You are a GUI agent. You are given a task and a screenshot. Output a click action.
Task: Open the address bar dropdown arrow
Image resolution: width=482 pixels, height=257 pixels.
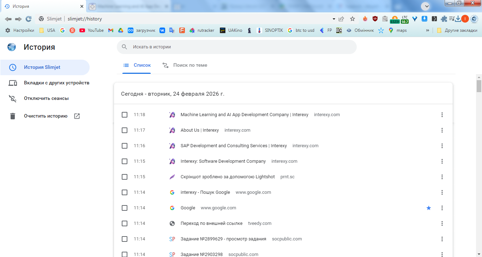pyautogui.click(x=334, y=19)
